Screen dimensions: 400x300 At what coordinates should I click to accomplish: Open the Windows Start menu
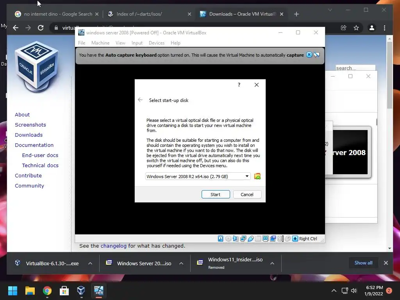[12, 291]
